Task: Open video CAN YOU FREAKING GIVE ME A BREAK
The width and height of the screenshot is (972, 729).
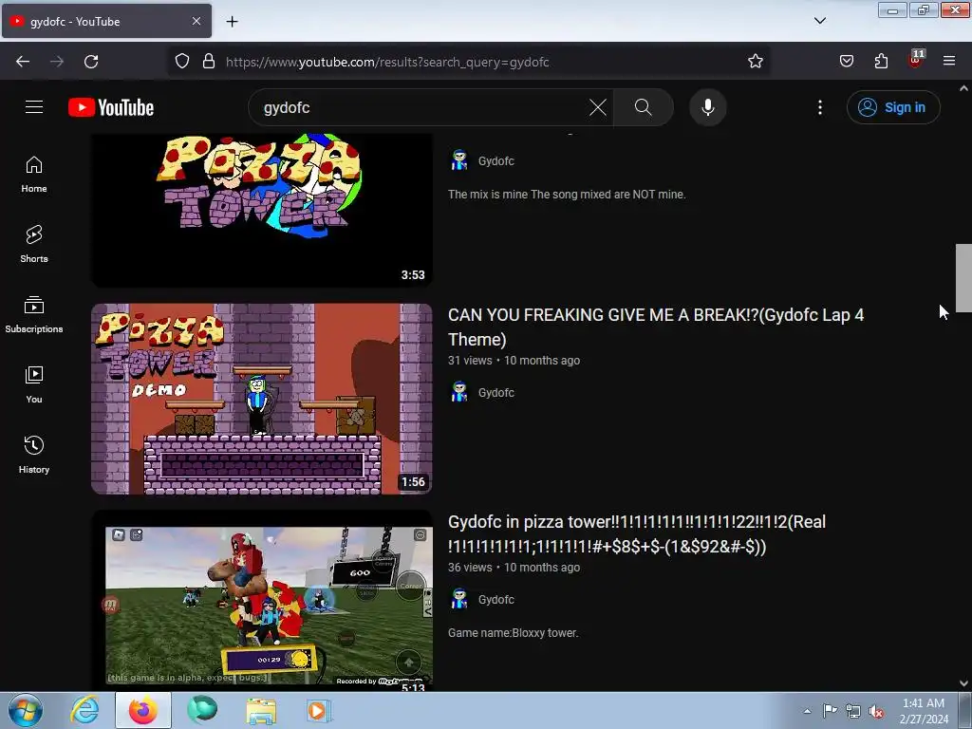Action: tap(656, 327)
